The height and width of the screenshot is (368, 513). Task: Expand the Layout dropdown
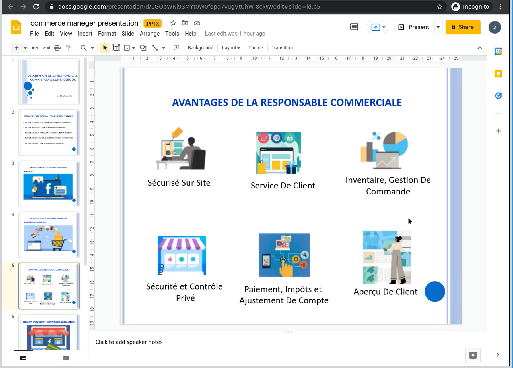pos(231,48)
